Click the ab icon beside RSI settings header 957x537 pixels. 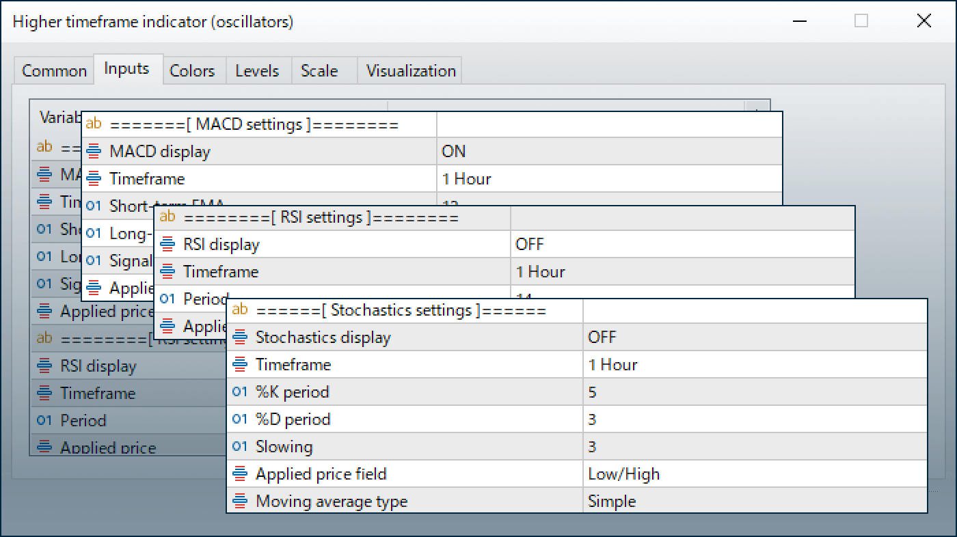pyautogui.click(x=167, y=217)
